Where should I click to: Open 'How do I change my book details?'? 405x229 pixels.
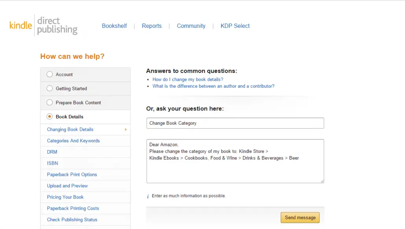(188, 79)
